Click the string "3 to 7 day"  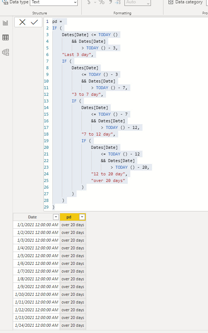(87, 94)
